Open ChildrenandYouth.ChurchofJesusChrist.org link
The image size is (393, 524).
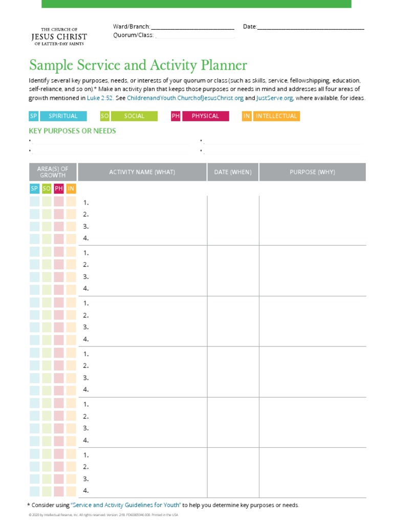point(185,98)
